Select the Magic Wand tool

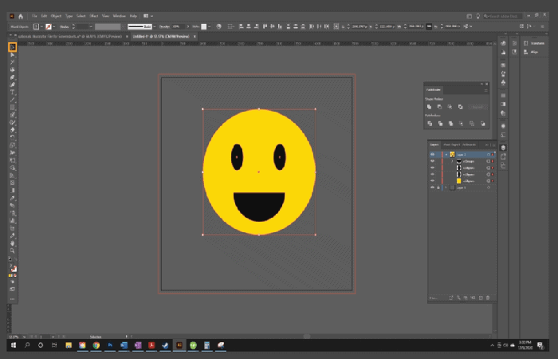click(13, 62)
